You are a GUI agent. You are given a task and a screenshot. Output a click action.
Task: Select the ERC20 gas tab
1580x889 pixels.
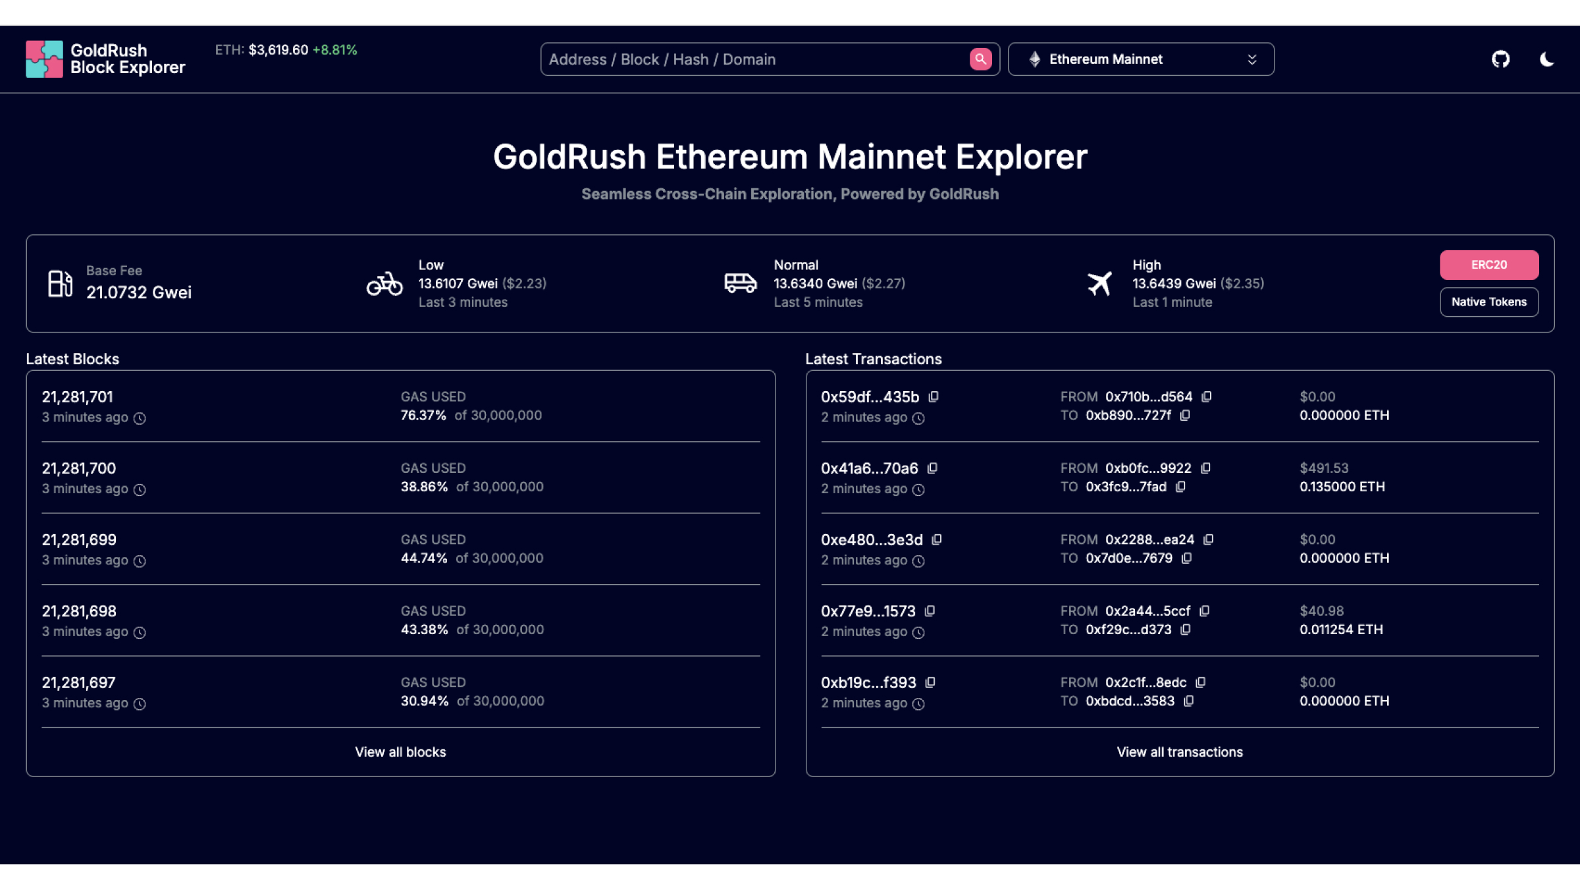1488,265
